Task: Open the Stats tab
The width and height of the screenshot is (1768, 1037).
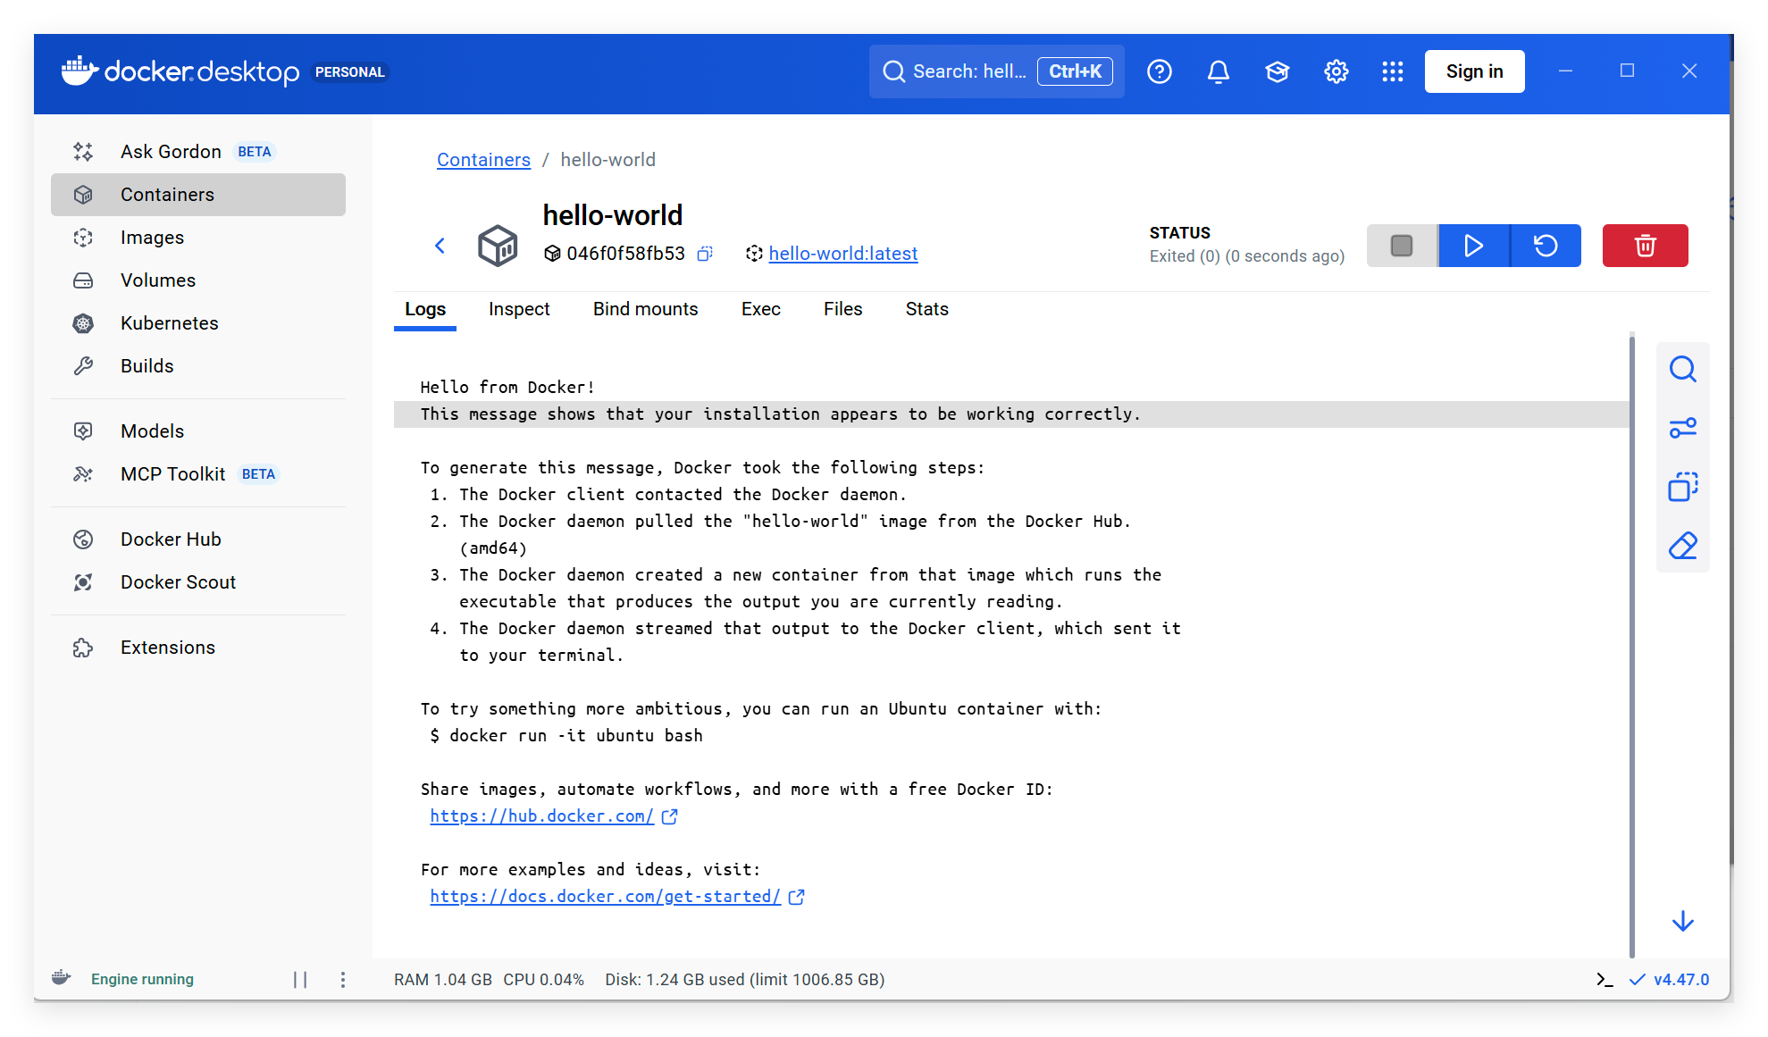Action: (926, 309)
